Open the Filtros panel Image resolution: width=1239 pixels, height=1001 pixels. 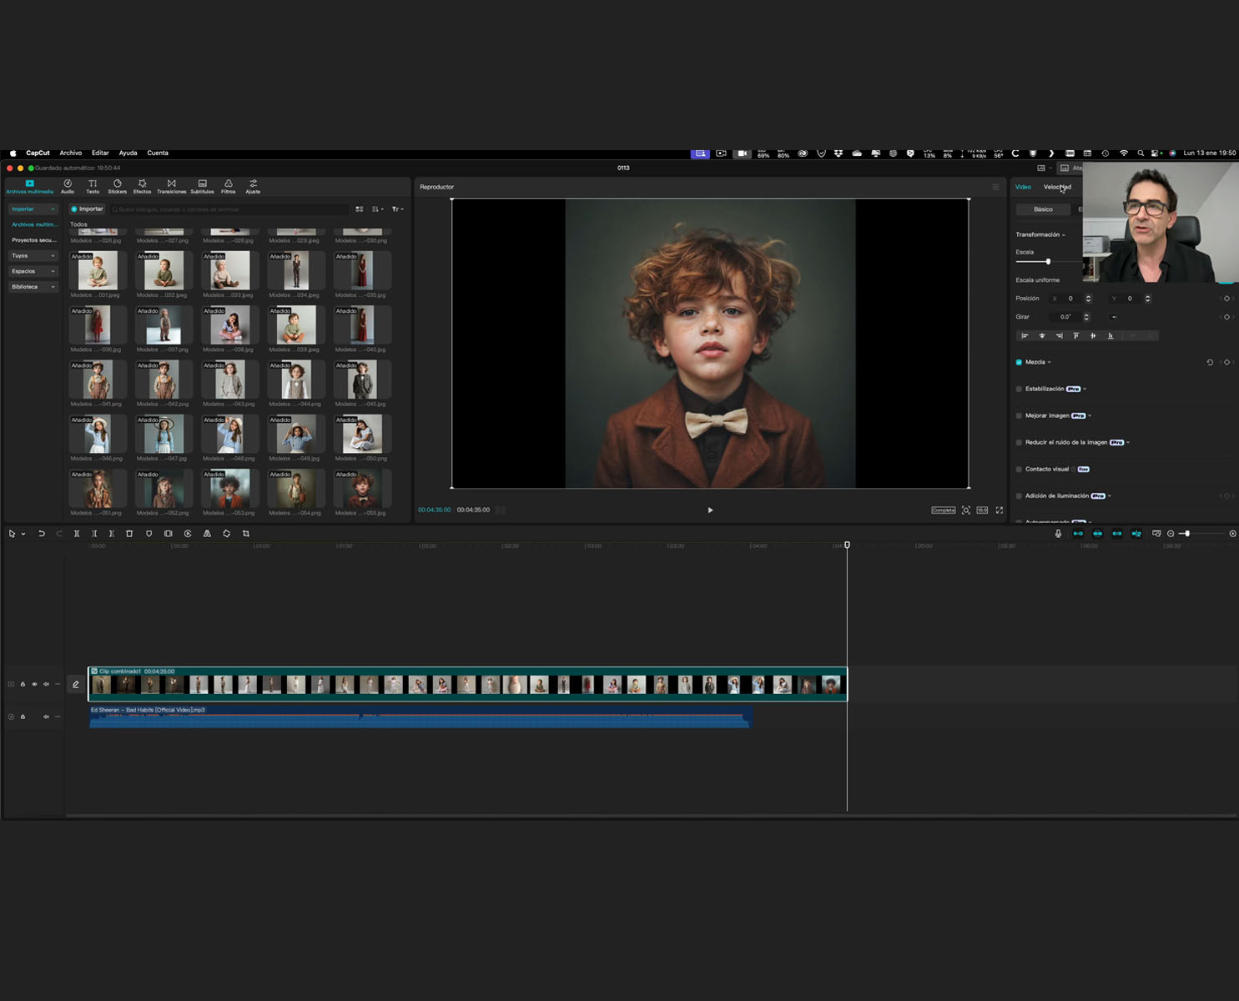(x=228, y=186)
